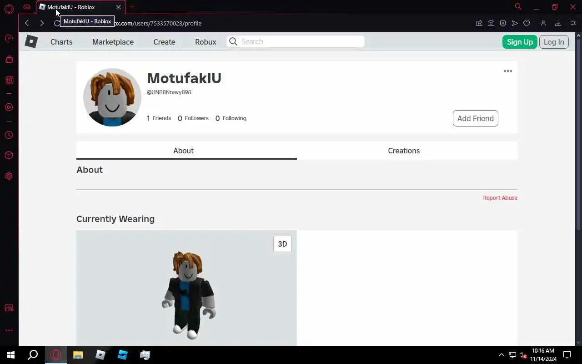Open Charts in Roblox navigation
The image size is (582, 364).
(x=61, y=42)
